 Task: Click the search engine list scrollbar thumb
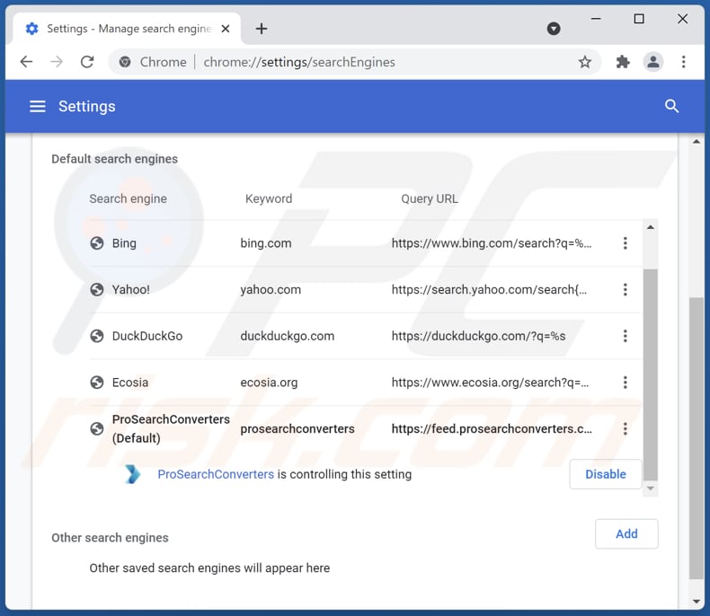[650, 374]
